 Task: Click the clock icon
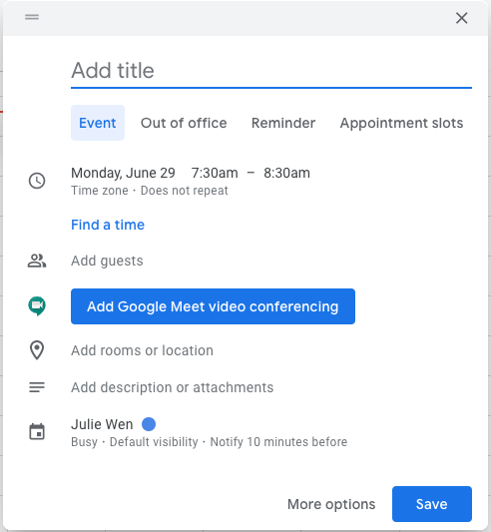[37, 181]
